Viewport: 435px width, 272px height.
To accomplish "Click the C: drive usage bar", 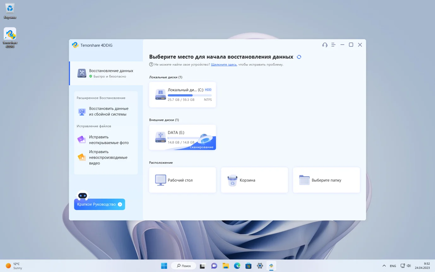I will (190, 95).
